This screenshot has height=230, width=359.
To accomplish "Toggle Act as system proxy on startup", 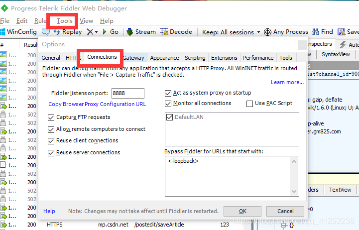I will pyautogui.click(x=168, y=93).
